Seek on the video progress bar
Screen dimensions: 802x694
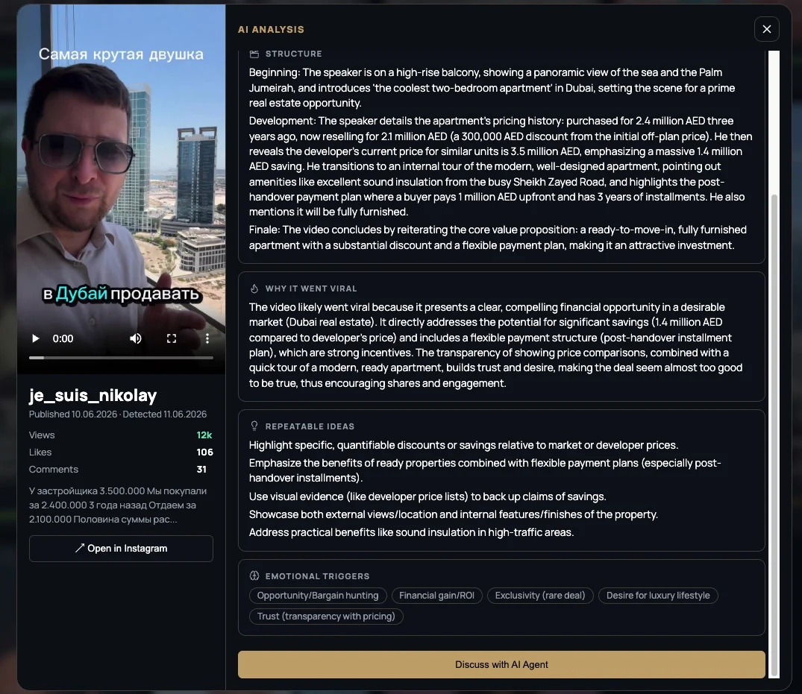coord(121,358)
